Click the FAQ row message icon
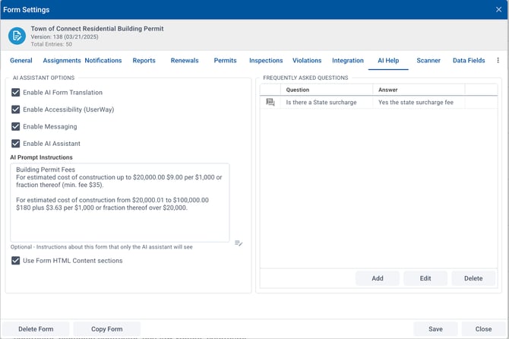 (270, 103)
